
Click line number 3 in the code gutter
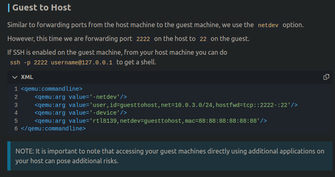coord(16,105)
